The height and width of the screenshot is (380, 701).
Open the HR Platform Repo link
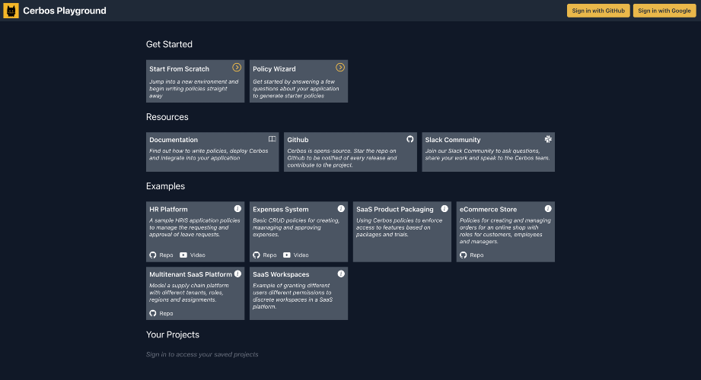click(161, 255)
